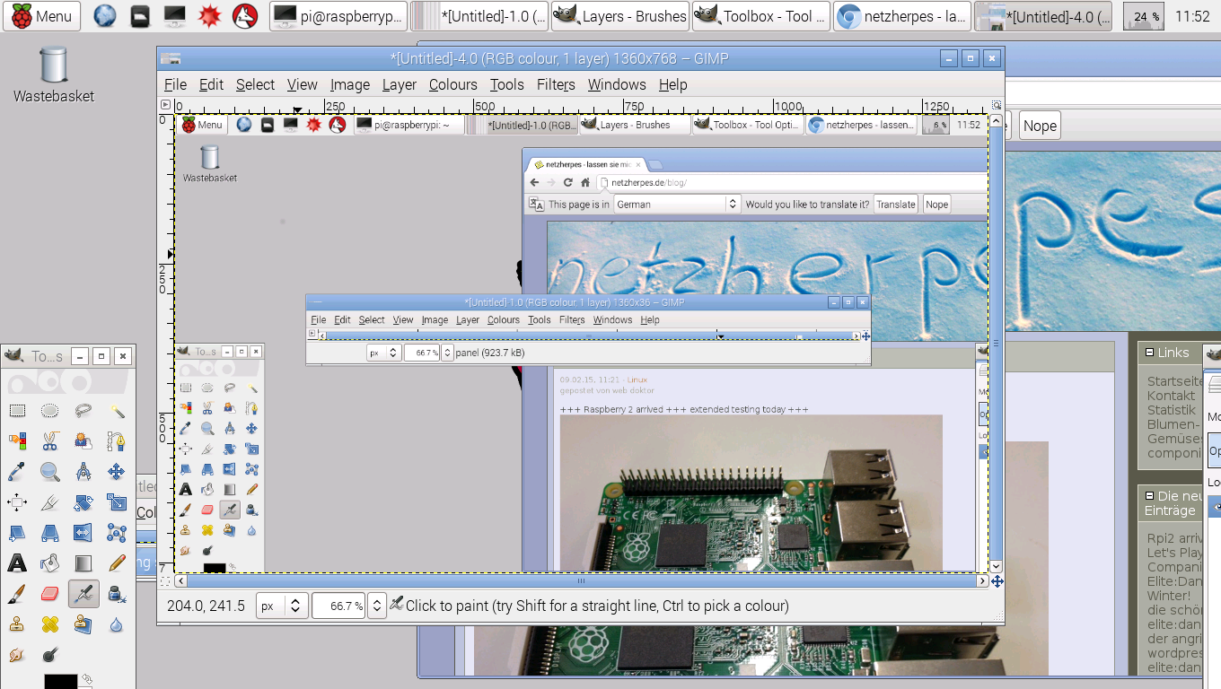Image resolution: width=1221 pixels, height=689 pixels.
Task: Select the Airbrush tool
Action: click(83, 593)
